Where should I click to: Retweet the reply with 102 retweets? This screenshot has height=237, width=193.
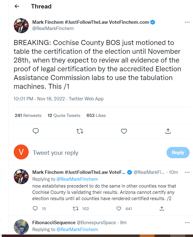75,209
